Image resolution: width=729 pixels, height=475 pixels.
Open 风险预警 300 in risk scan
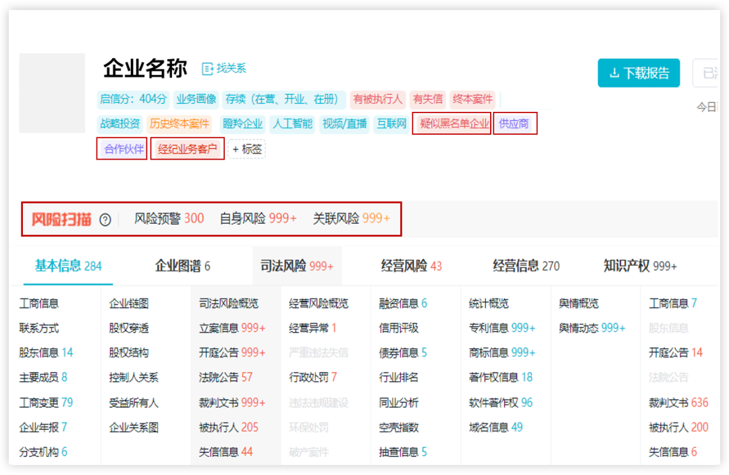(169, 218)
